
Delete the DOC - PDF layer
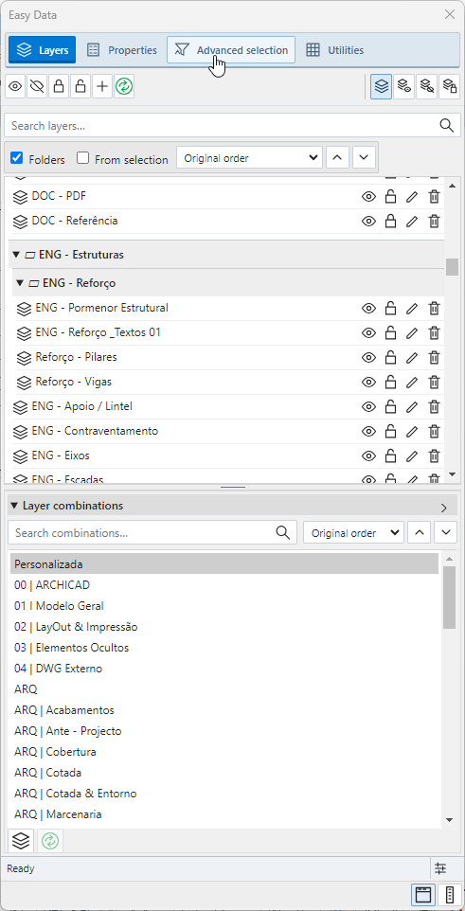click(434, 197)
